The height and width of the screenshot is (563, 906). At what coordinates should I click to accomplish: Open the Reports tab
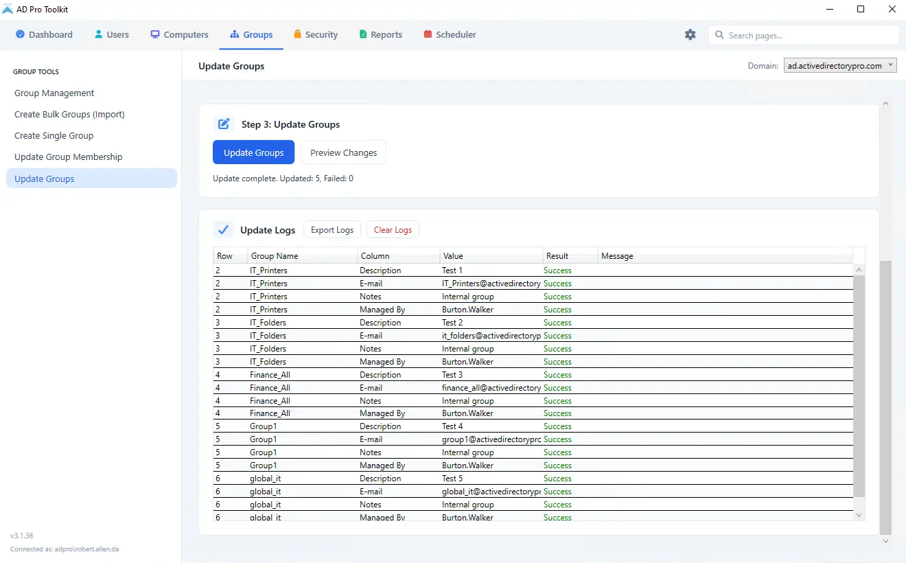[x=381, y=34]
